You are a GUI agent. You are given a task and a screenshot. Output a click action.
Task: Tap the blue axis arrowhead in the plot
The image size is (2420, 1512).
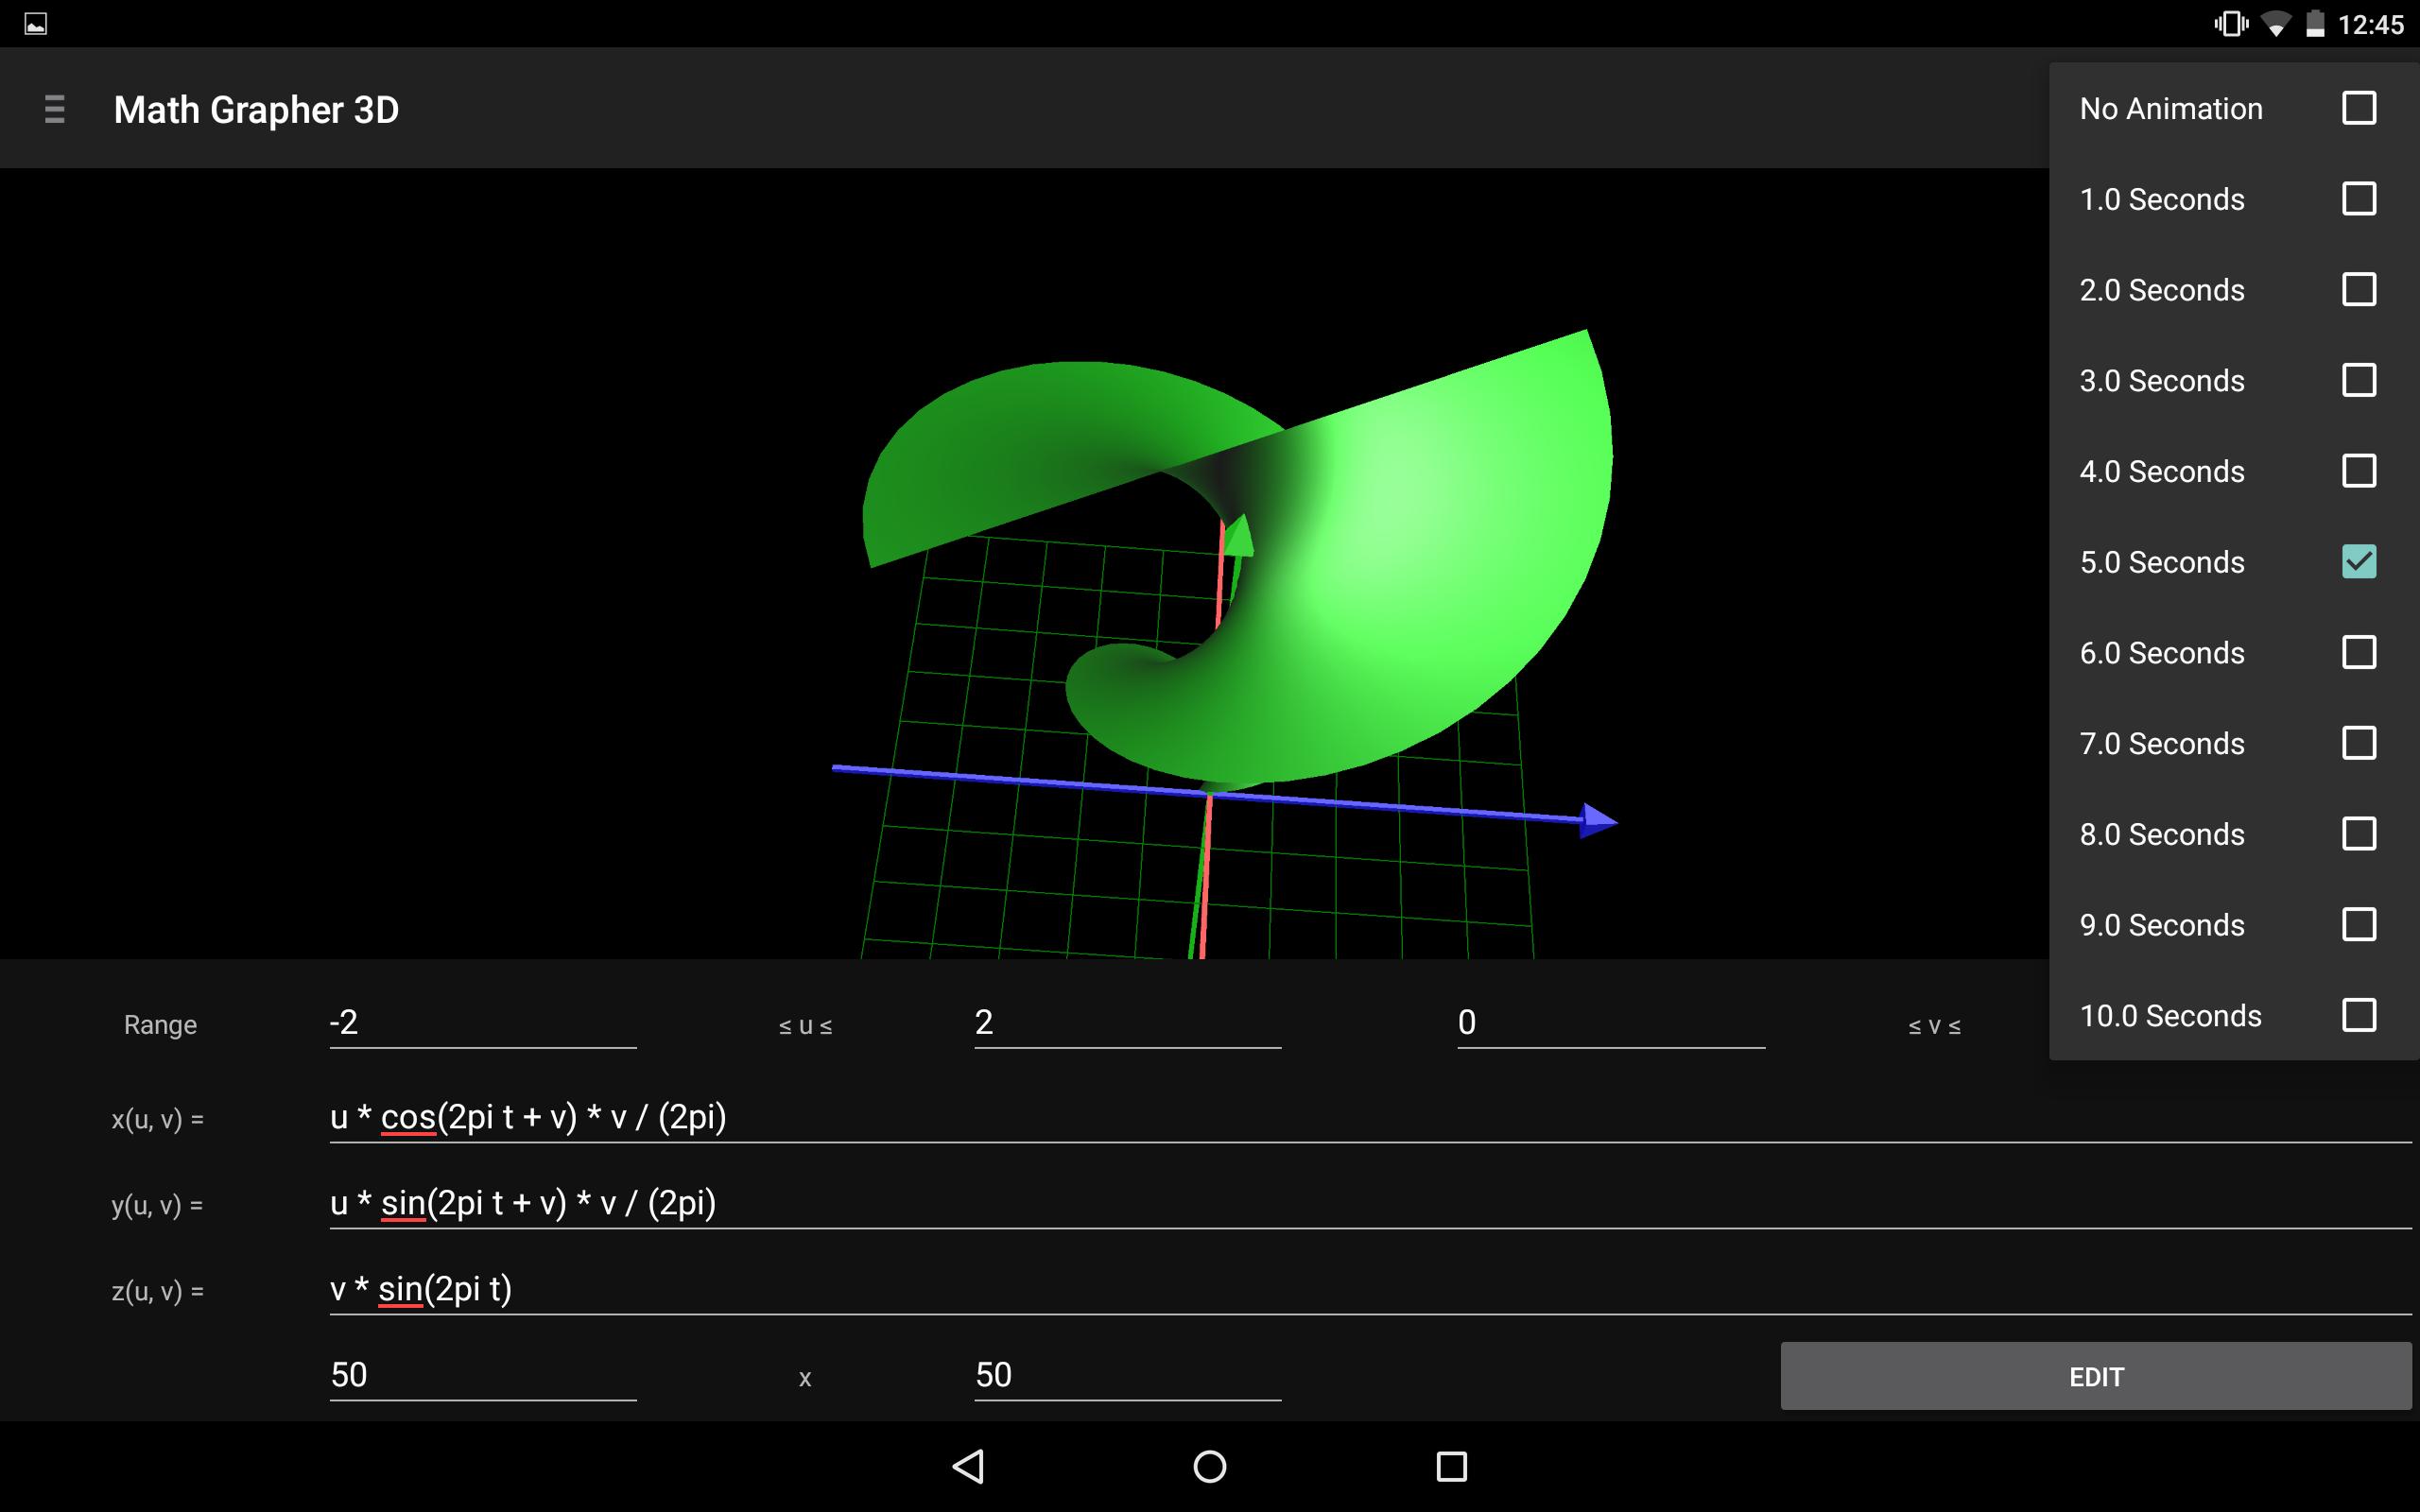(1598, 820)
